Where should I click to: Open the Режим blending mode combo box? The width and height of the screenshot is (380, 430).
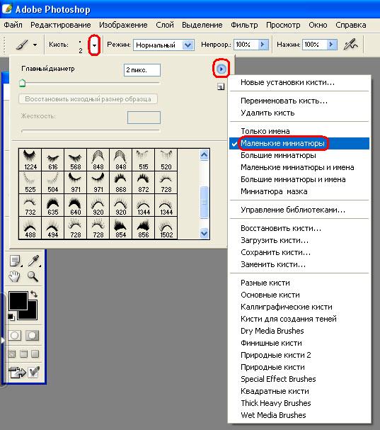coord(163,45)
